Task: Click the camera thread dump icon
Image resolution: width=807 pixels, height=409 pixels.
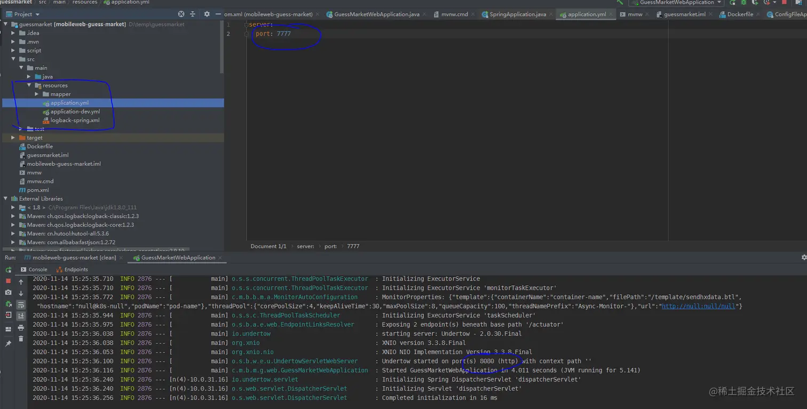Action: pyautogui.click(x=8, y=293)
